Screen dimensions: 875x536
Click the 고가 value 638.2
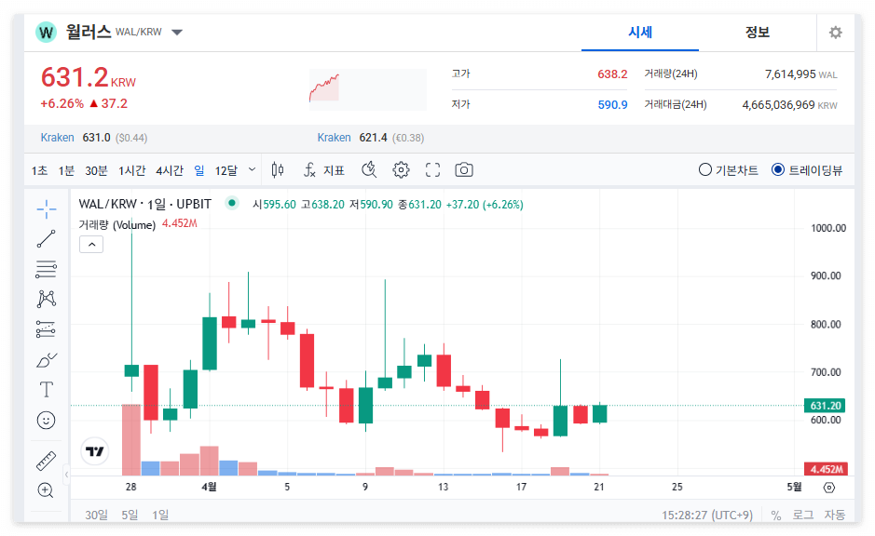click(612, 74)
